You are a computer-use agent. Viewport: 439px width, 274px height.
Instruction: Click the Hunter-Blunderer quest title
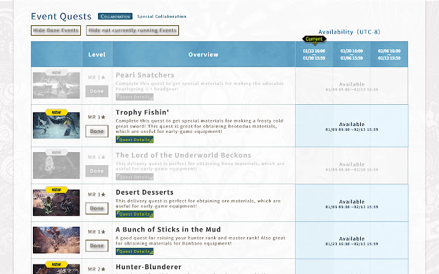[x=149, y=267]
